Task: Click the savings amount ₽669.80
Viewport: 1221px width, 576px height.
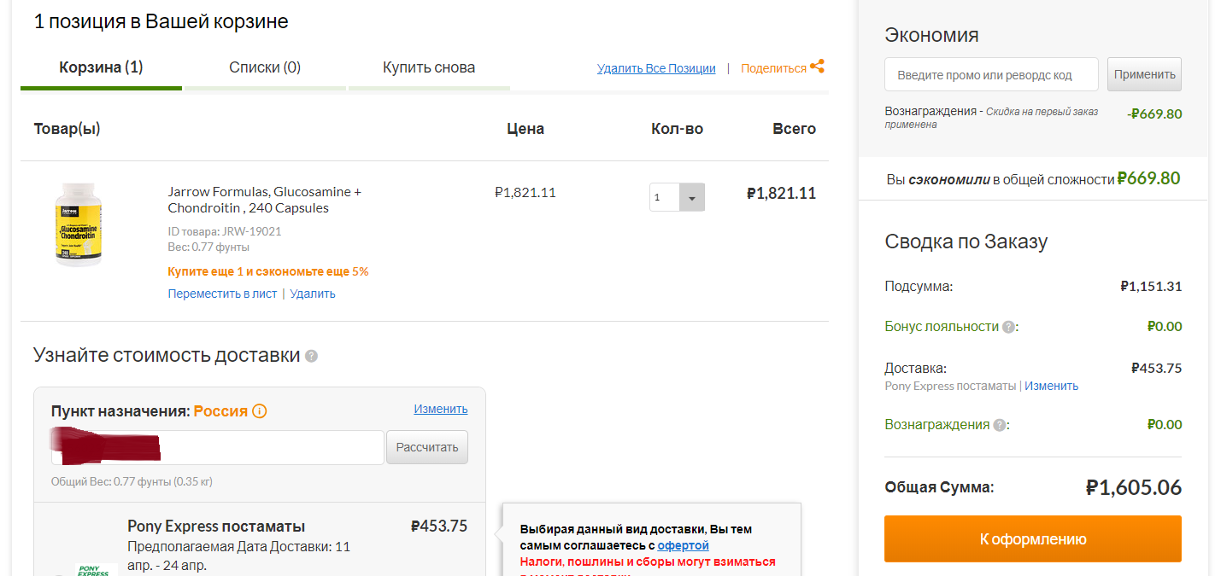Action: [x=1148, y=178]
